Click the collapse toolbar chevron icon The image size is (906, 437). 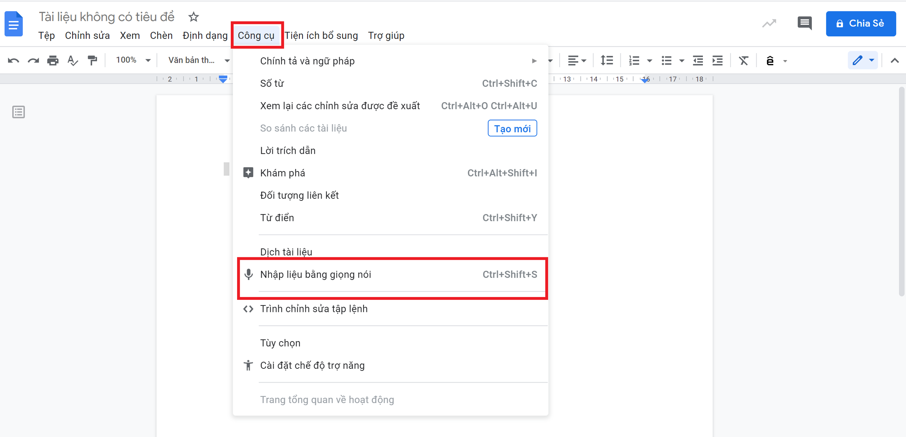895,60
